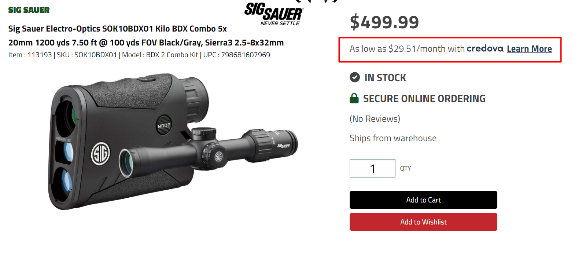The width and height of the screenshot is (582, 256).
Task: Open the rangefinder and scope product image
Action: click(x=173, y=142)
